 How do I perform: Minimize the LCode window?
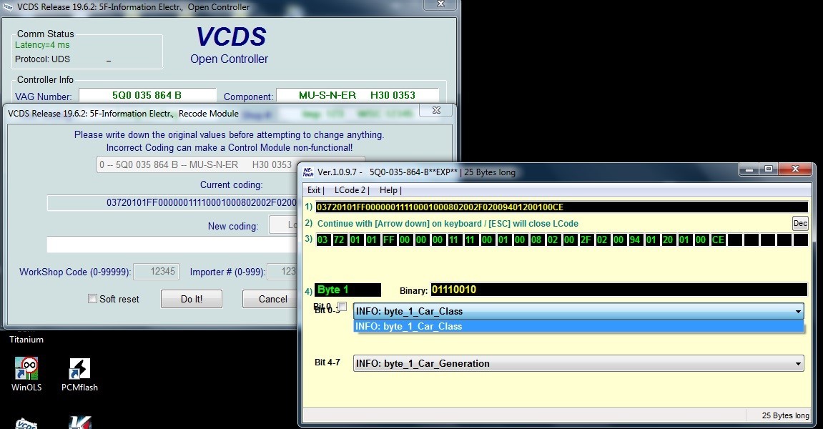click(x=749, y=169)
